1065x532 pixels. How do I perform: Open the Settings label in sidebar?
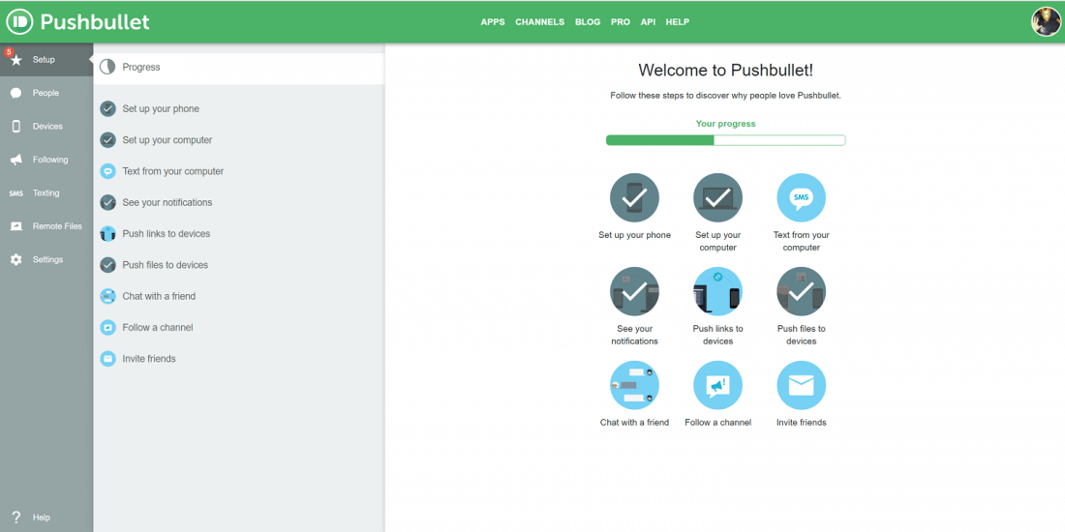coord(47,259)
